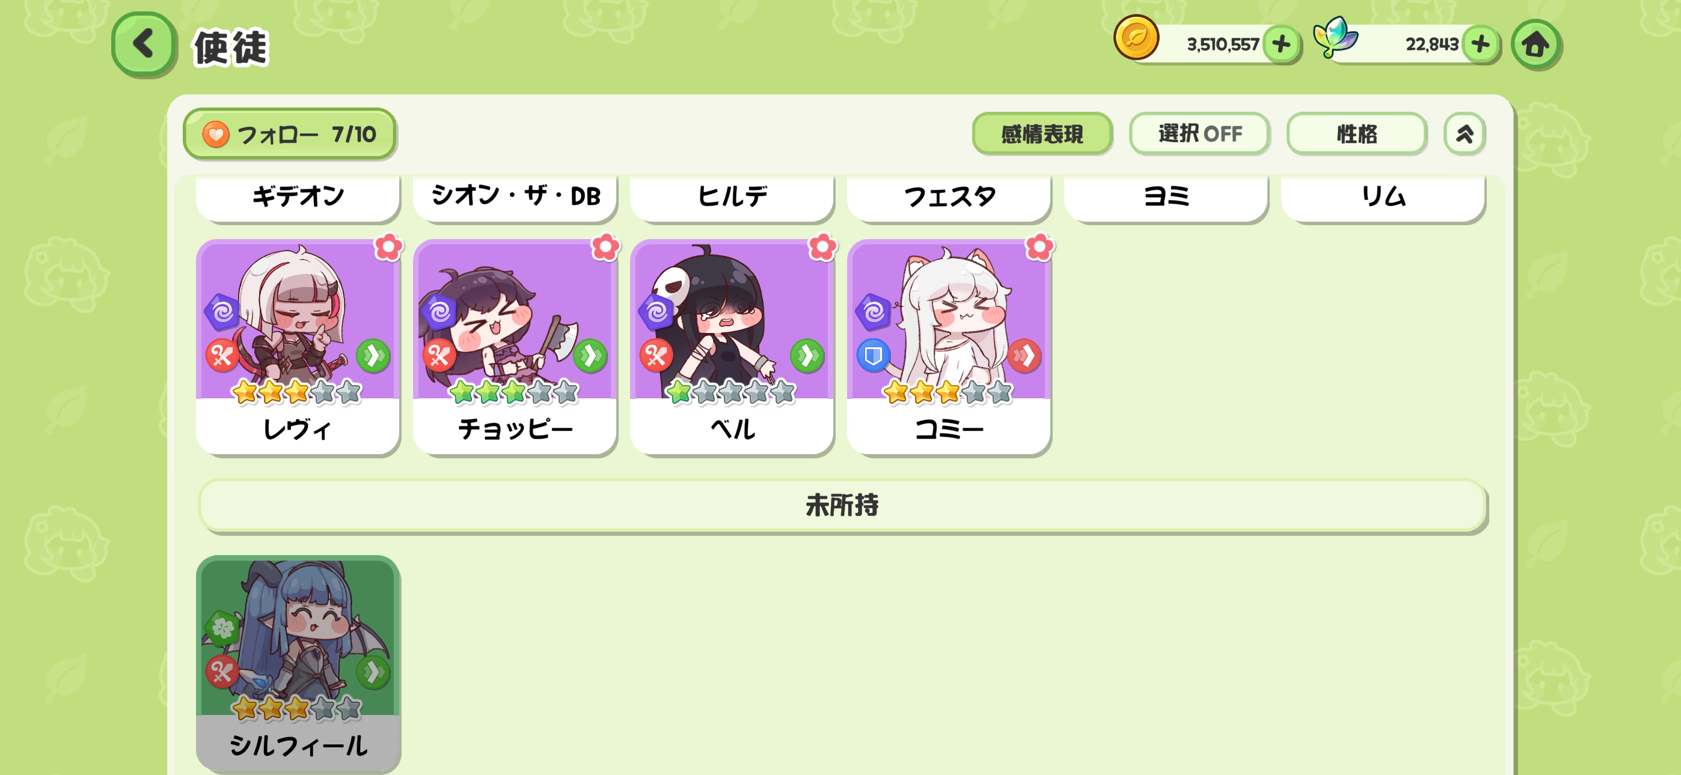Click the shield role icon on コミー

pyautogui.click(x=873, y=356)
